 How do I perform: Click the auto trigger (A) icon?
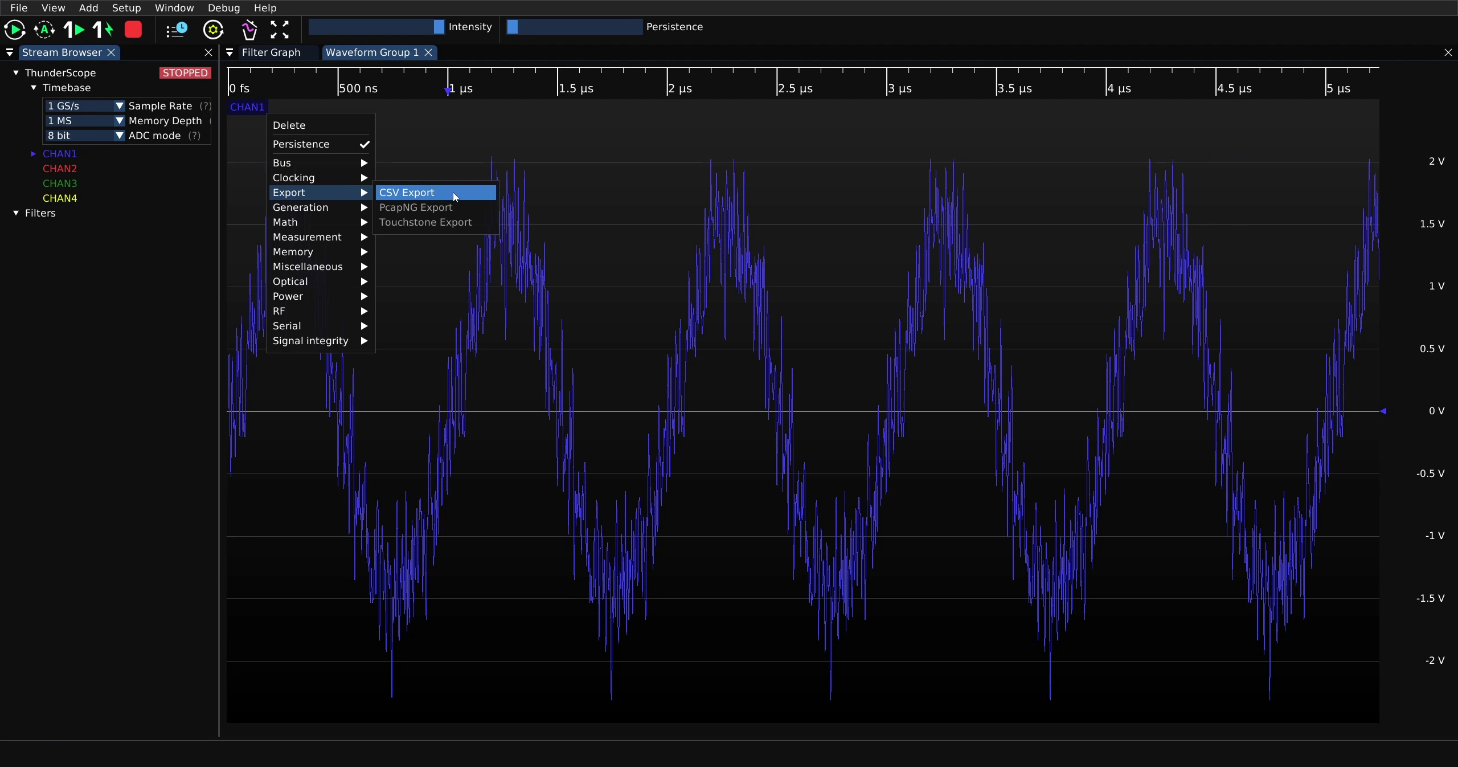point(44,30)
